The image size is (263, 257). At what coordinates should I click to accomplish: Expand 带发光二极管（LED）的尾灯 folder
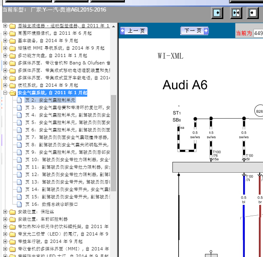click(x=5, y=234)
